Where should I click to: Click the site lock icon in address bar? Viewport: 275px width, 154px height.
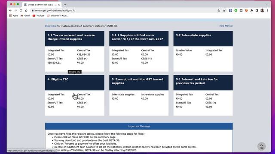33,10
